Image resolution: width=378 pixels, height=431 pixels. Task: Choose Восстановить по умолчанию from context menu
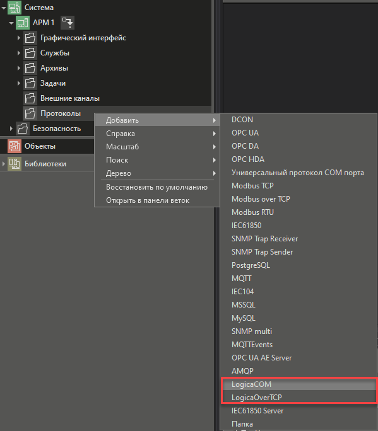(x=157, y=187)
